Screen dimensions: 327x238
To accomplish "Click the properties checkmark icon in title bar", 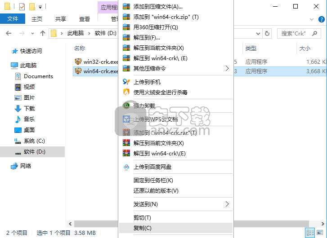I will point(22,7).
